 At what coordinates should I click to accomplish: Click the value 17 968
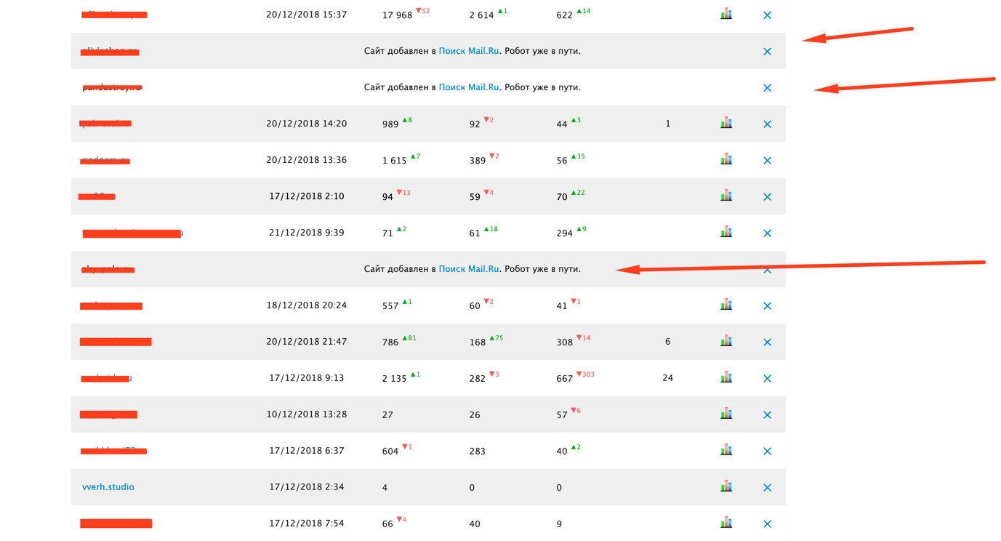point(397,15)
